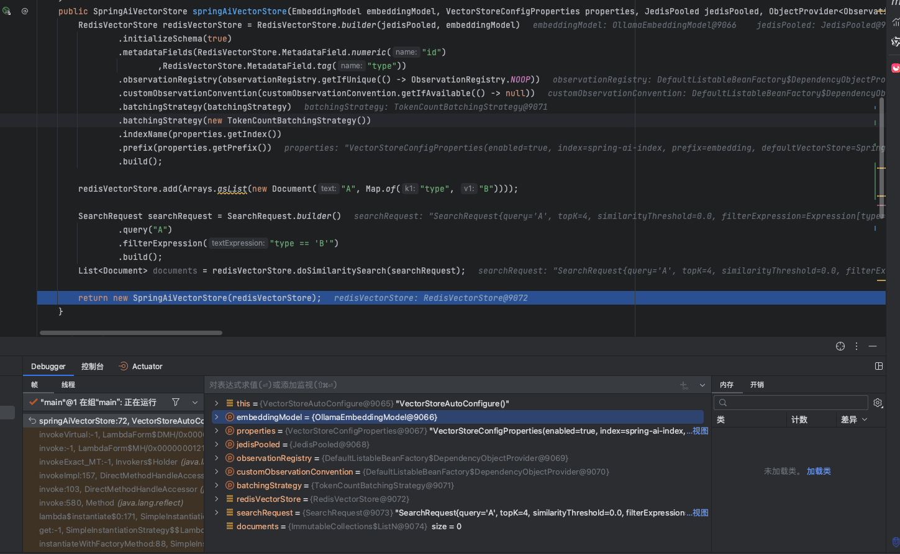Click the variable icon next to documents
Viewport: 900px width, 554px height.
(x=230, y=526)
